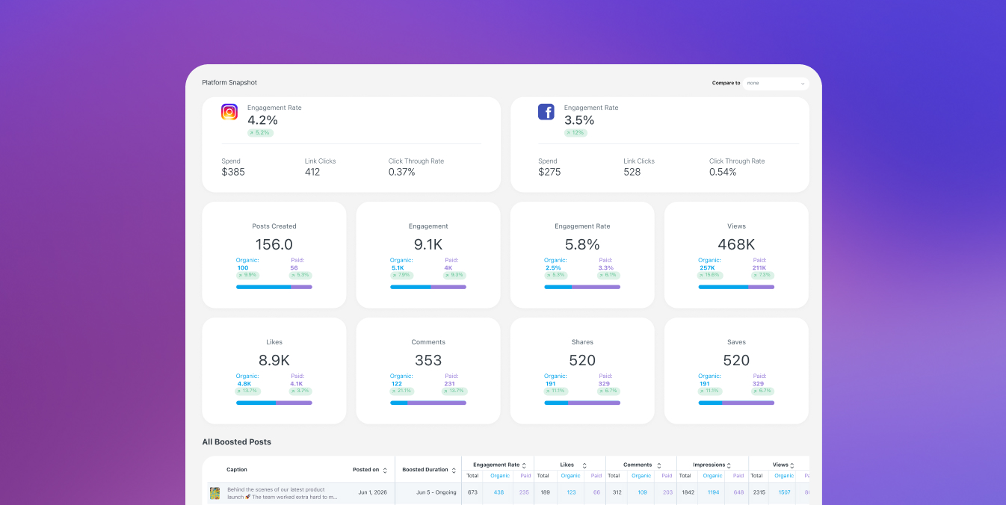Click the Shares card title
Image resolution: width=1006 pixels, height=505 pixels.
click(582, 342)
